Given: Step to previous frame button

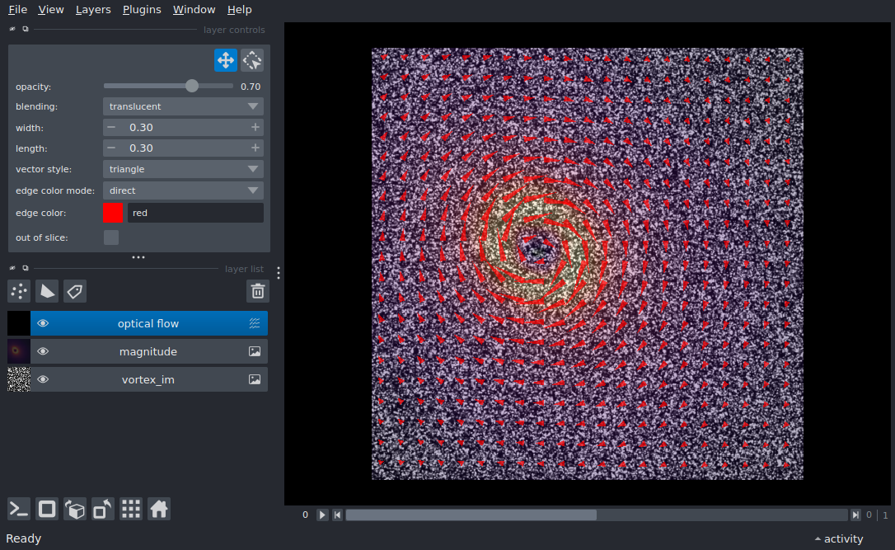Looking at the screenshot, I should [x=337, y=515].
